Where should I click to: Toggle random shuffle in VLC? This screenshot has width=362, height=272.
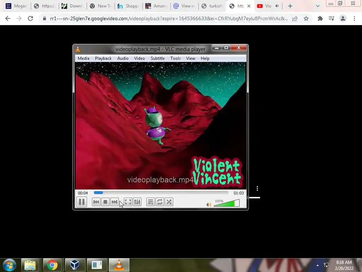click(169, 202)
